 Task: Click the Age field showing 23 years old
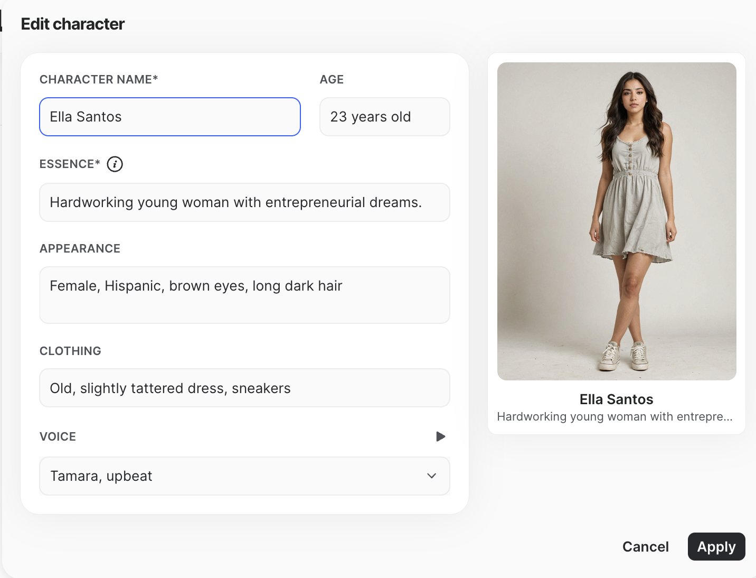[x=385, y=117]
